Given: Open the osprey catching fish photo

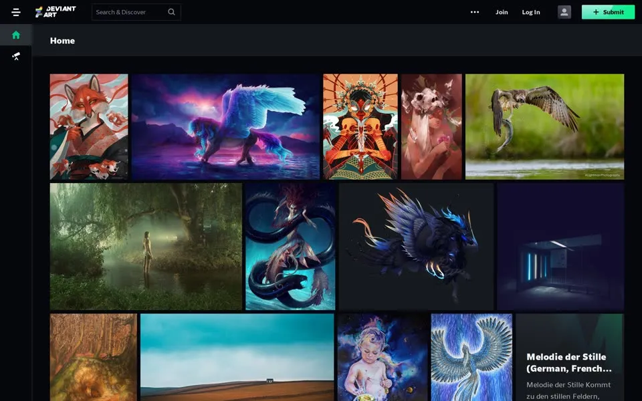Looking at the screenshot, I should click(x=544, y=126).
